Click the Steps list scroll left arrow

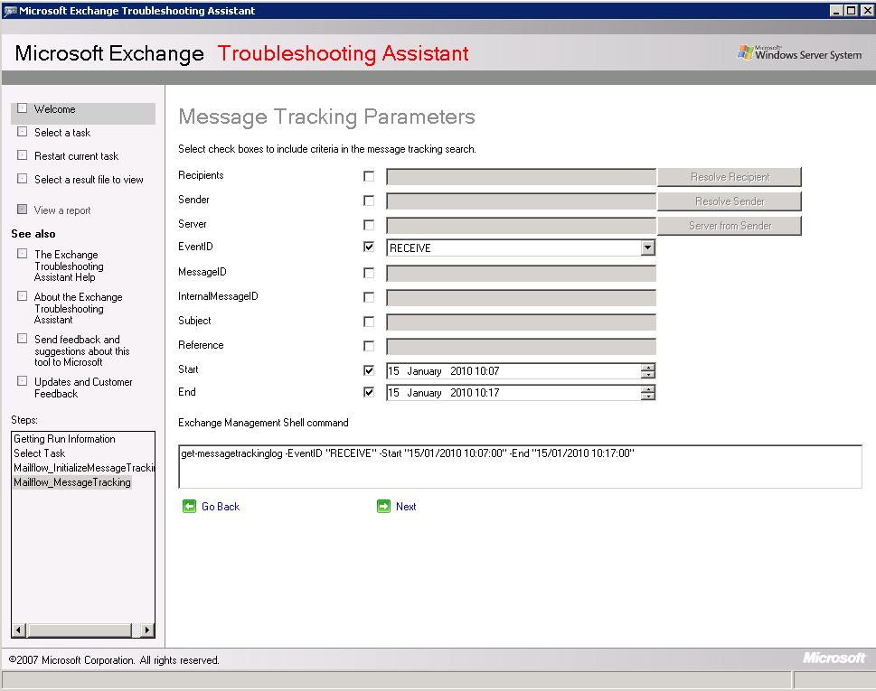tap(19, 630)
